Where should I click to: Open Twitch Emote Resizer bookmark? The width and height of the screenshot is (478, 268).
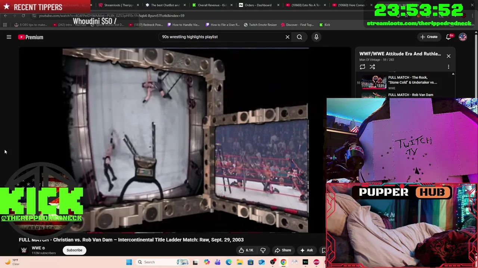tap(260, 25)
